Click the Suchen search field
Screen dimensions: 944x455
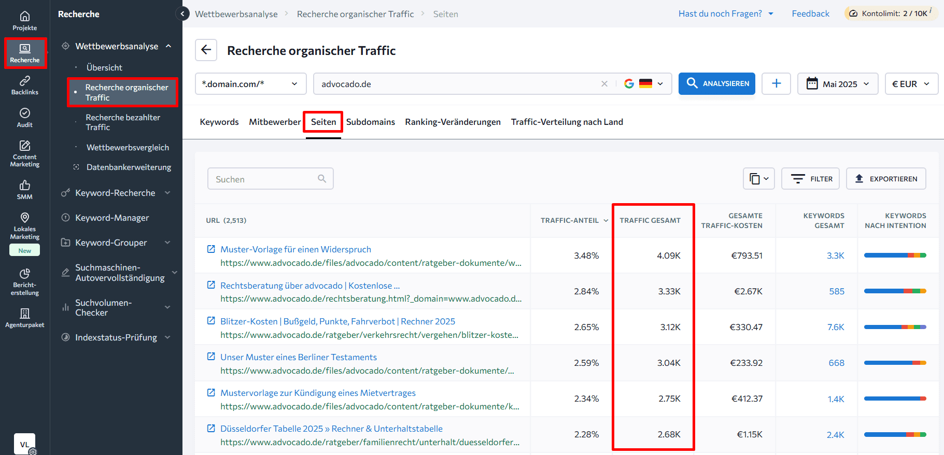[270, 179]
